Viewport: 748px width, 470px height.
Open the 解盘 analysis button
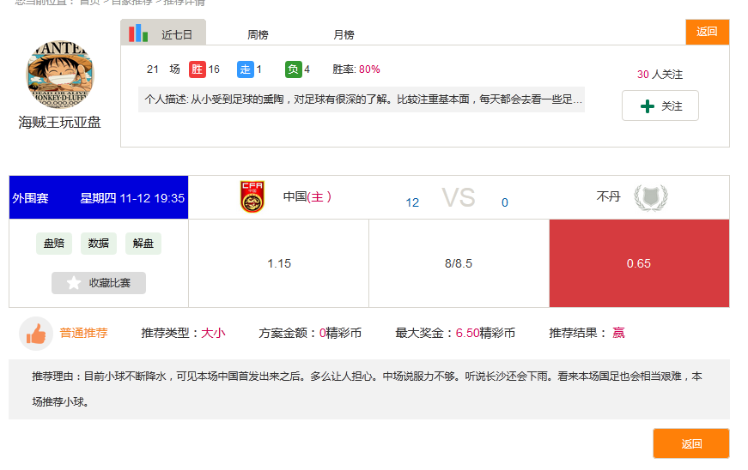[x=143, y=244]
